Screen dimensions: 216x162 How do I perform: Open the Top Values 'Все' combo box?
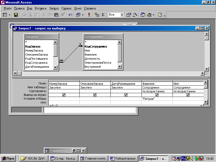[x=122, y=15]
